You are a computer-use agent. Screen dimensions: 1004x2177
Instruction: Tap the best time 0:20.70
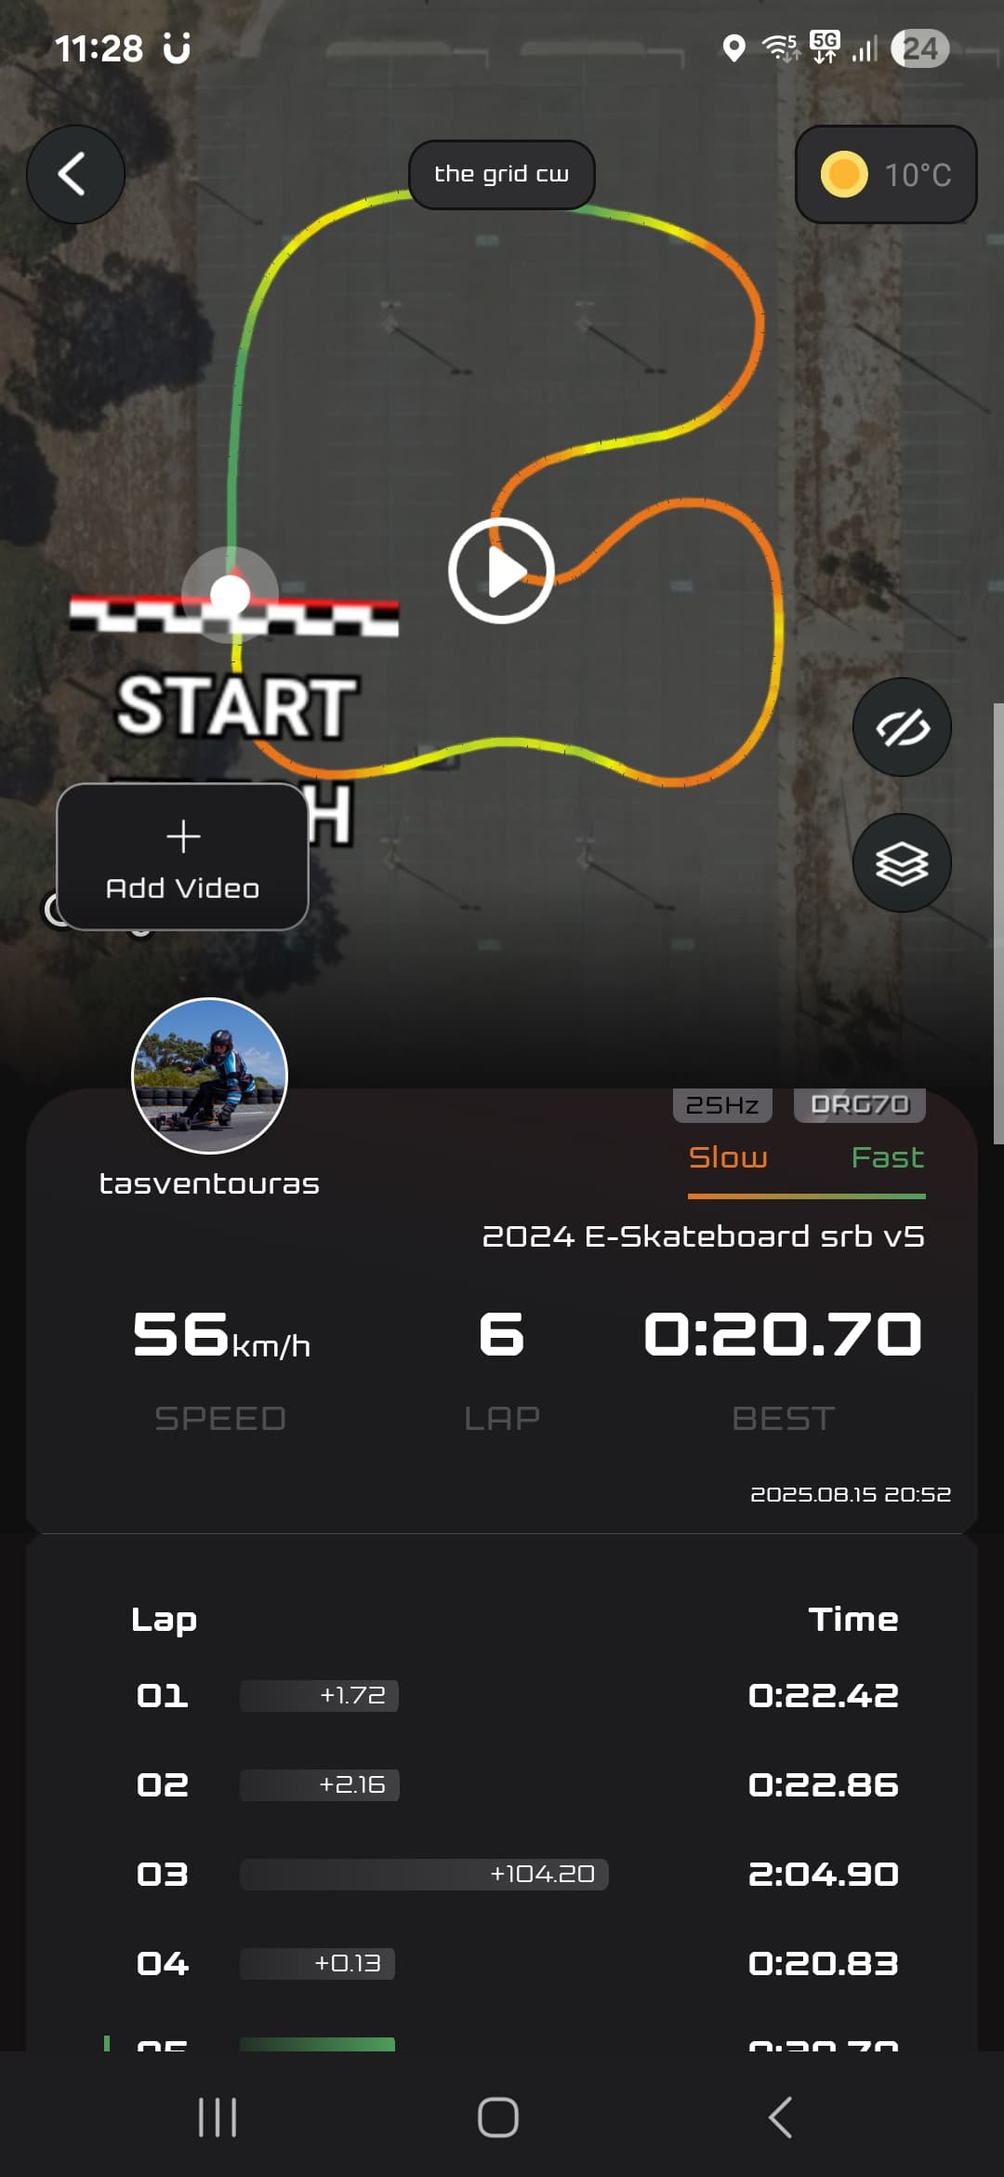[x=783, y=1333]
